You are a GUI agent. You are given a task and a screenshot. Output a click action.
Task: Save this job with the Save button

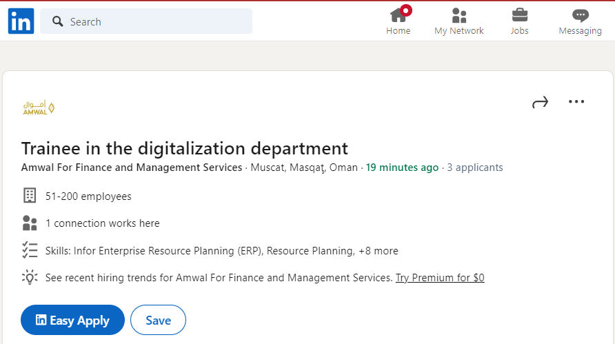[158, 320]
